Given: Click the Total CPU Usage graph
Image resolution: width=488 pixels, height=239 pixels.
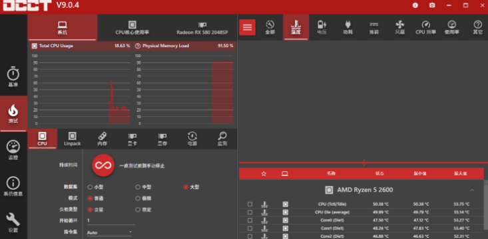Looking at the screenshot, I should click(x=81, y=90).
